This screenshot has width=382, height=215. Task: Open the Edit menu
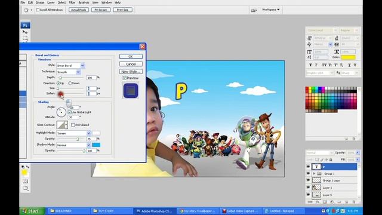click(x=30, y=2)
